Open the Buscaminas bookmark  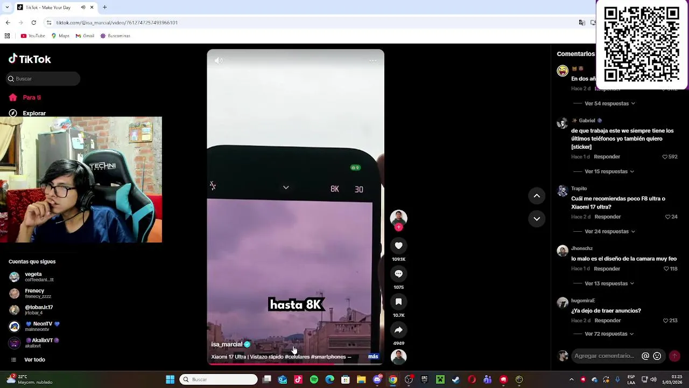pyautogui.click(x=115, y=36)
